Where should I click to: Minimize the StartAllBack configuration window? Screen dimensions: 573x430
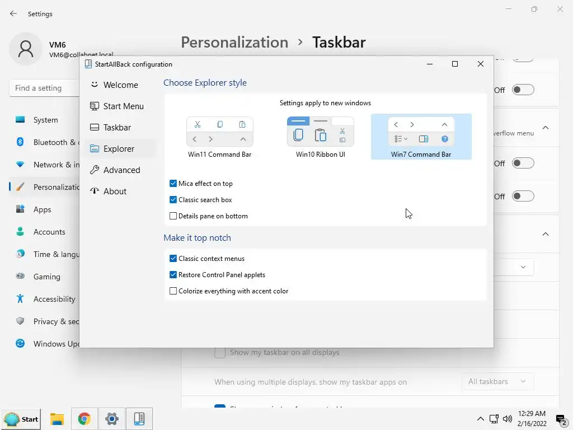[x=430, y=64]
